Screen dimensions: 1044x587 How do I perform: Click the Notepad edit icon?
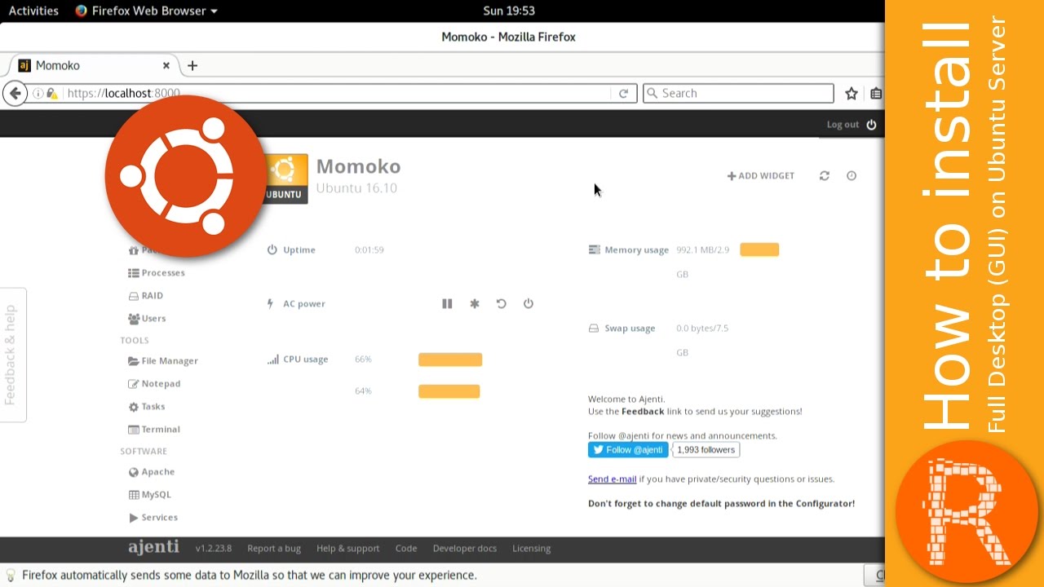click(x=134, y=384)
